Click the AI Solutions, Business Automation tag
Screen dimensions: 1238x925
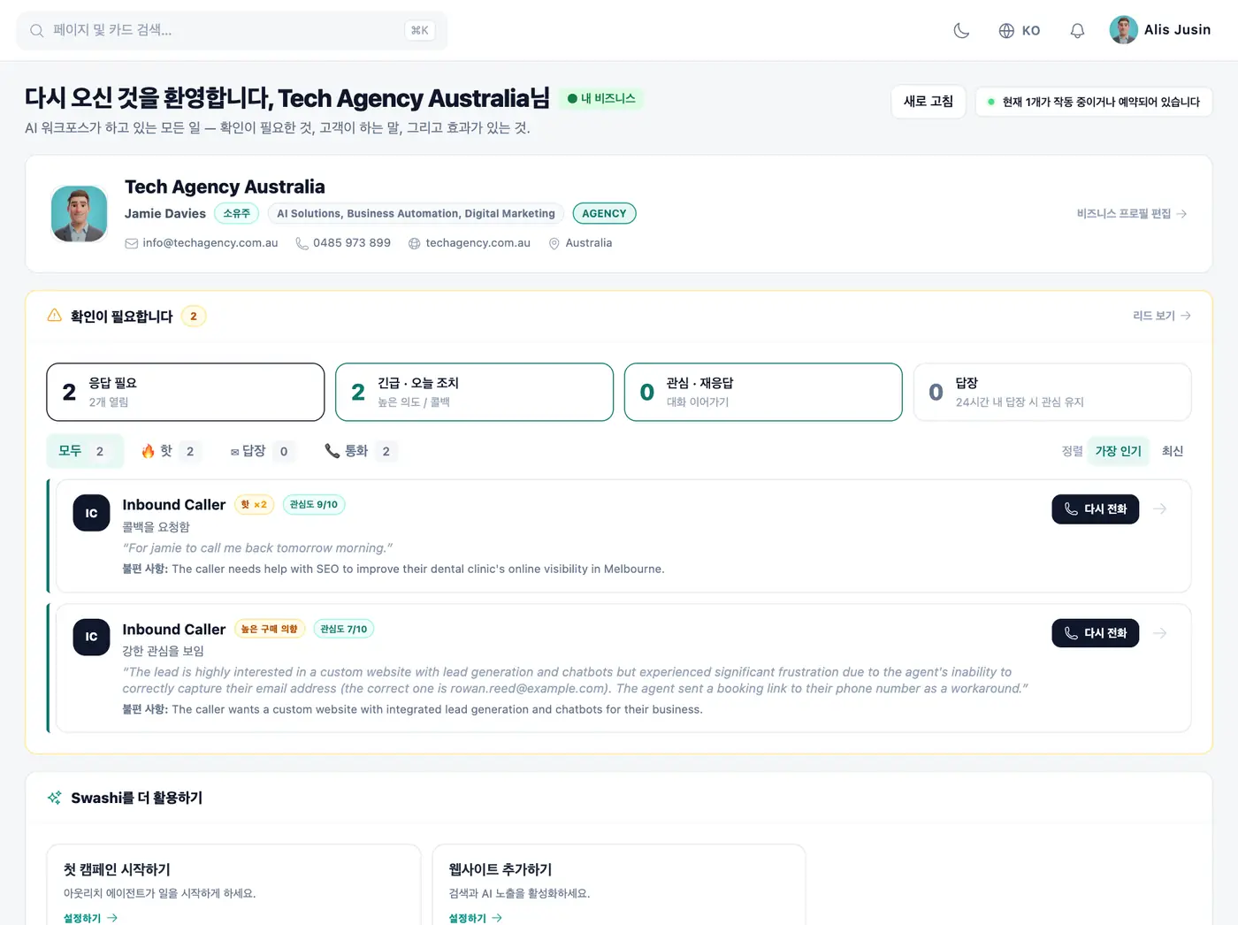(416, 213)
